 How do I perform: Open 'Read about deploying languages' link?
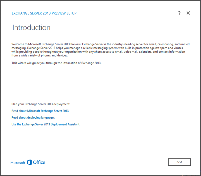(x=33, y=117)
